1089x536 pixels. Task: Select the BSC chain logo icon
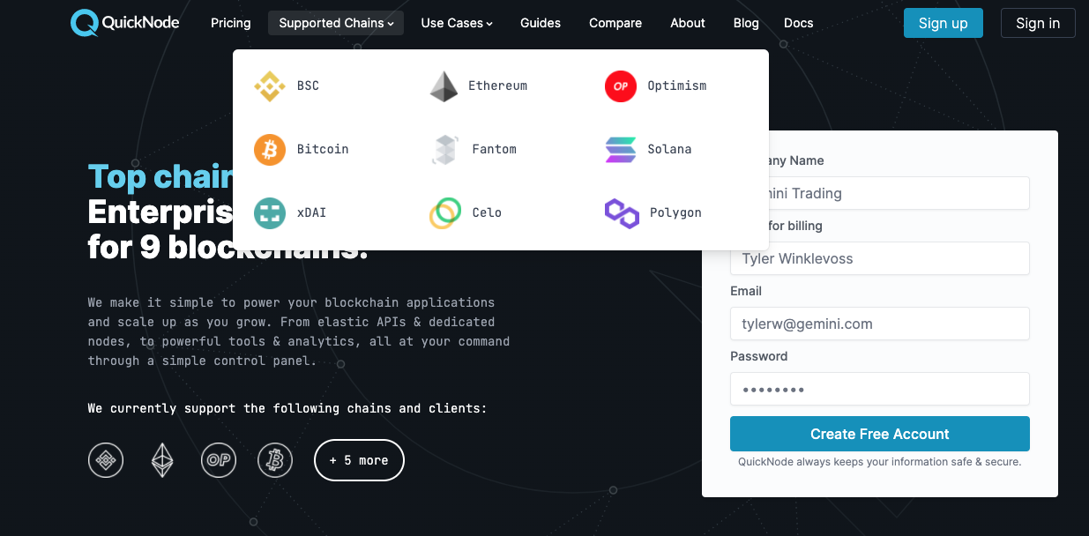point(270,86)
